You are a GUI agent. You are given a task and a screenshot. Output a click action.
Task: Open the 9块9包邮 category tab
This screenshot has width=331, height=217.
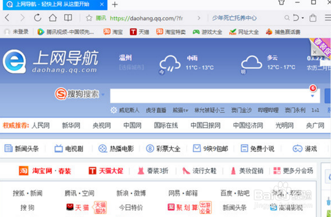[210, 149]
